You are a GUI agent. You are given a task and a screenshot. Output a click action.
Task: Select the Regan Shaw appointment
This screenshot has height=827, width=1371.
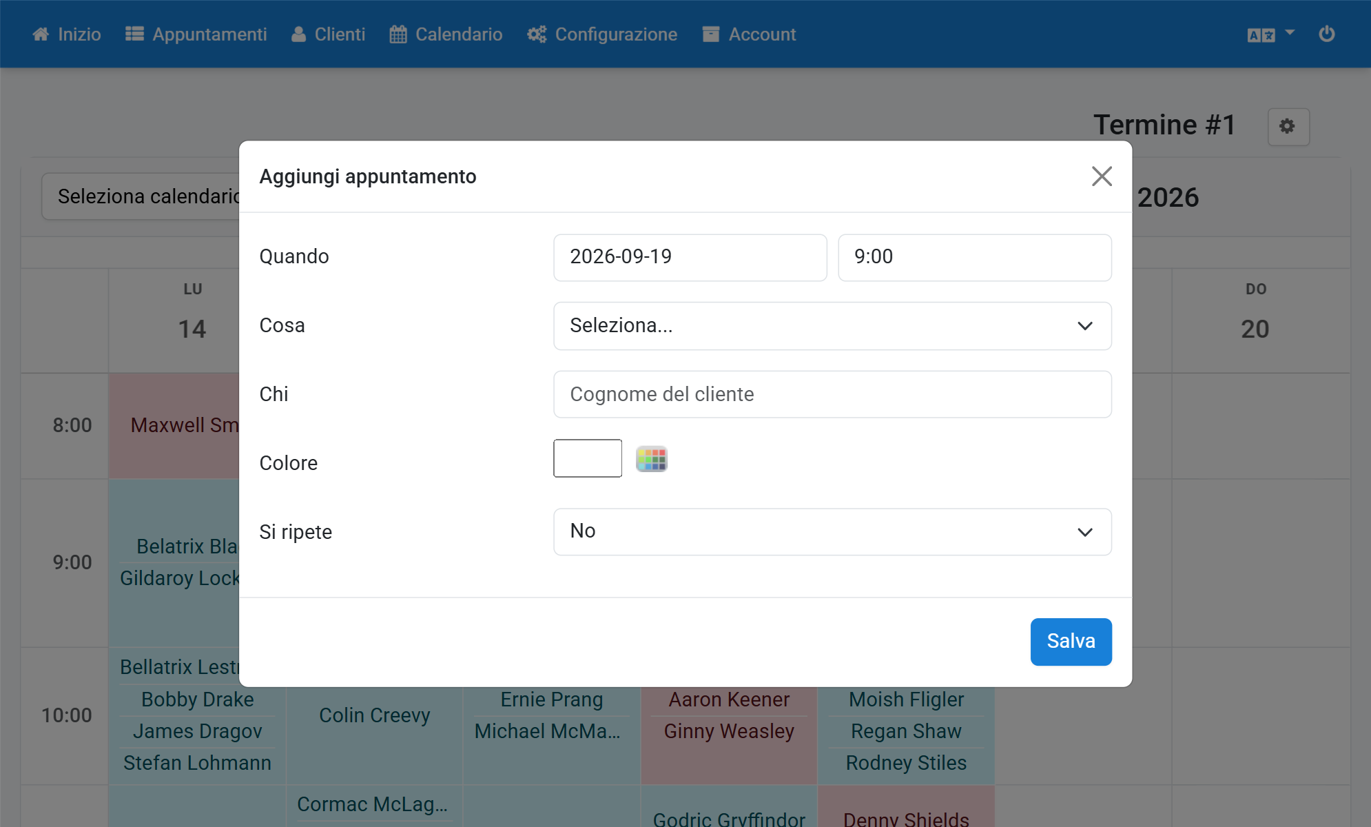(x=907, y=731)
